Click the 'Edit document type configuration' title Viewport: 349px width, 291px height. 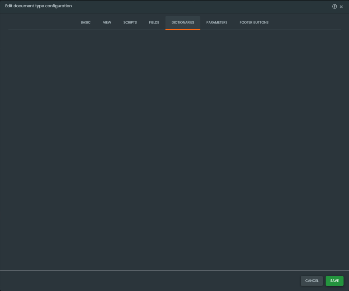(x=39, y=6)
